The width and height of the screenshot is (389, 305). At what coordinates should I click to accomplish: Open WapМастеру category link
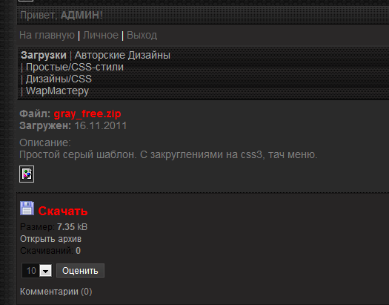[57, 91]
